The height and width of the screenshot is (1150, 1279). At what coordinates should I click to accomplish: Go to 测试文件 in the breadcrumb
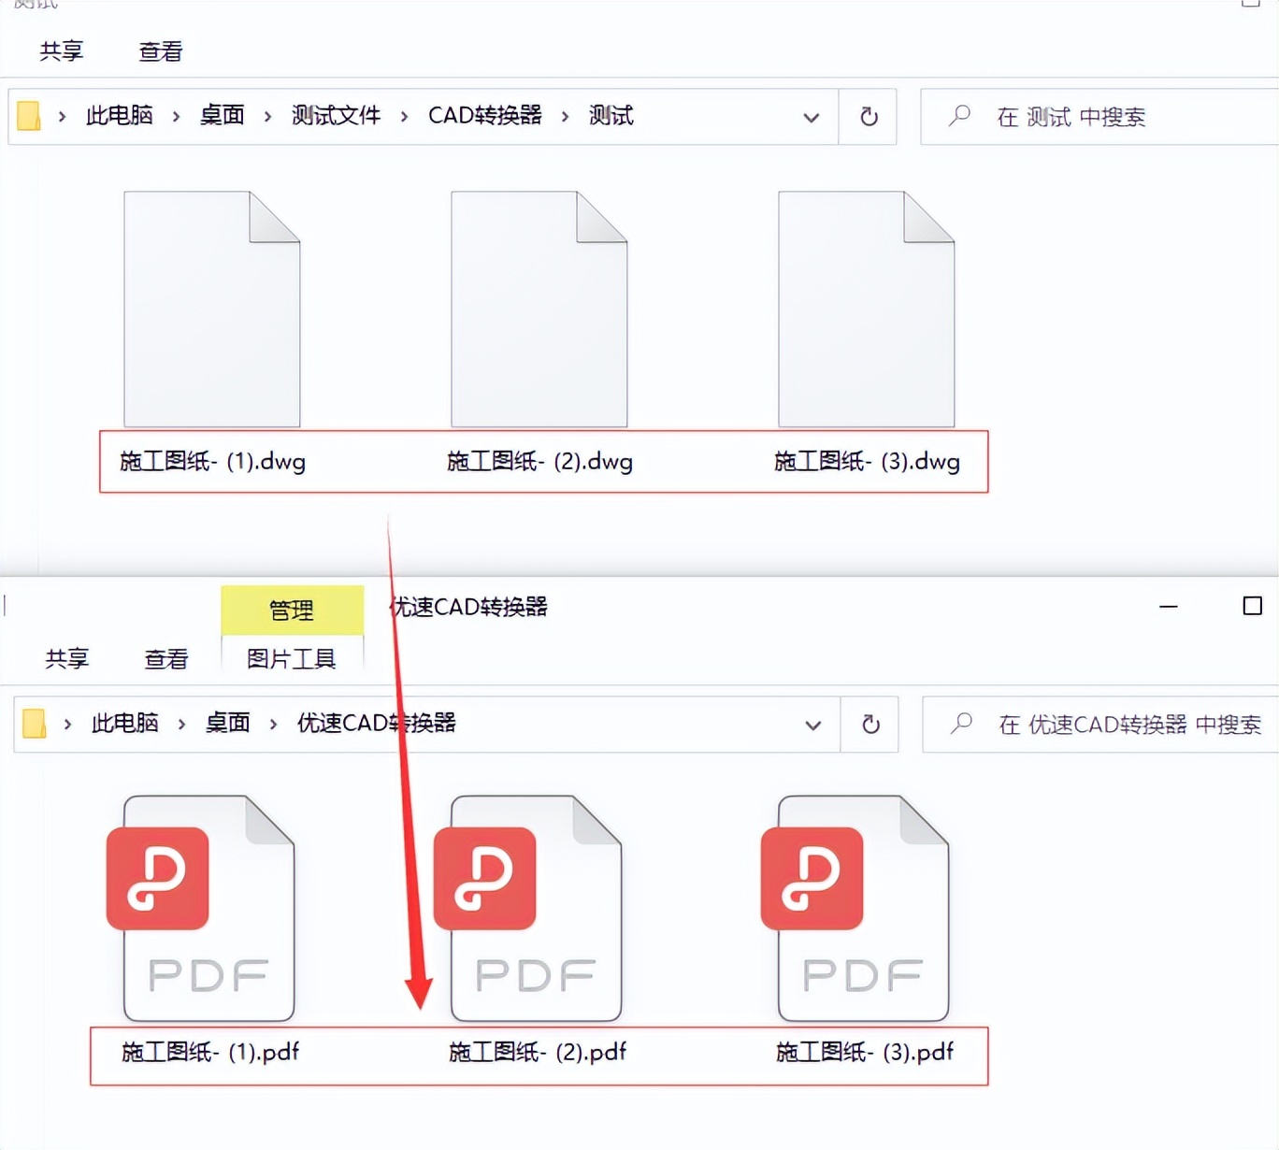pyautogui.click(x=337, y=115)
